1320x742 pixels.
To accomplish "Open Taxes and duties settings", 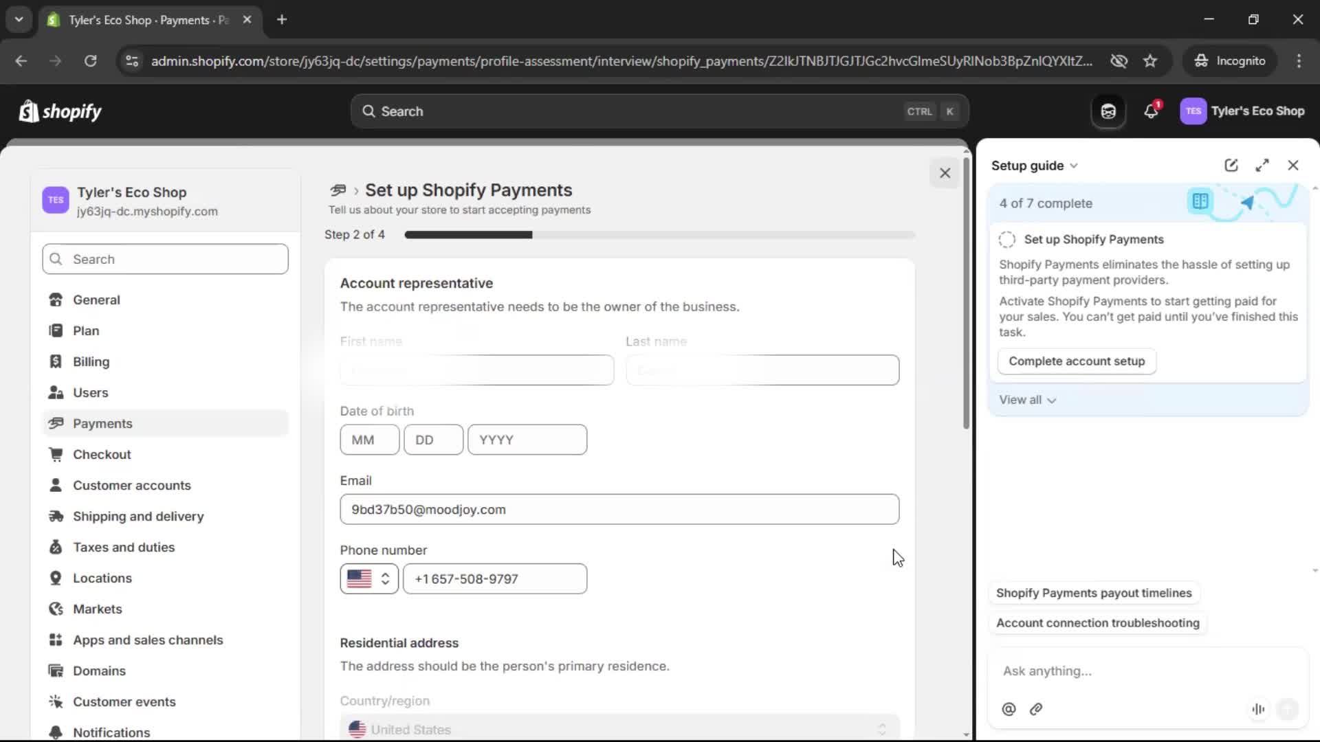I will pos(165,548).
